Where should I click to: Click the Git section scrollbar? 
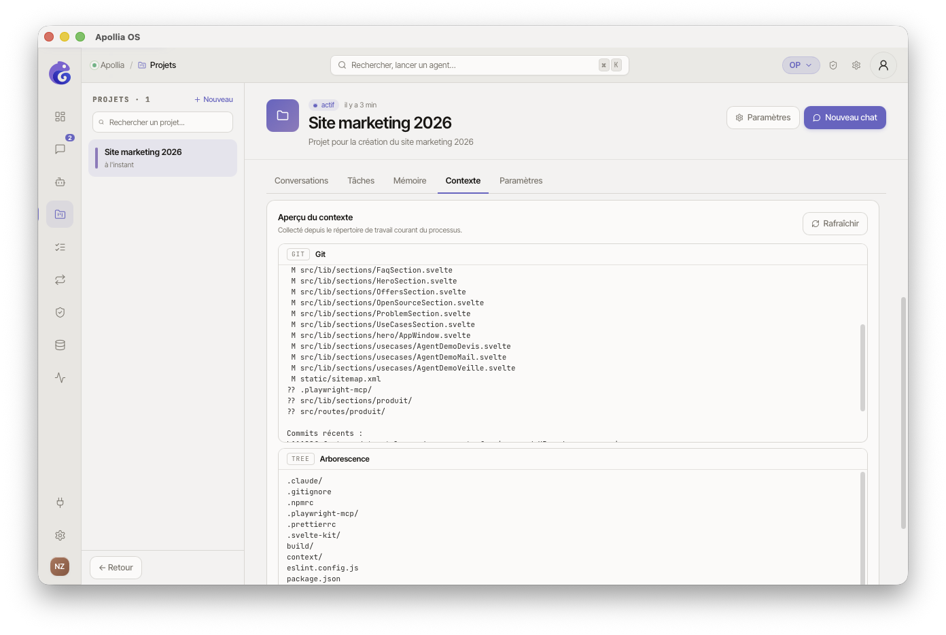tap(862, 367)
